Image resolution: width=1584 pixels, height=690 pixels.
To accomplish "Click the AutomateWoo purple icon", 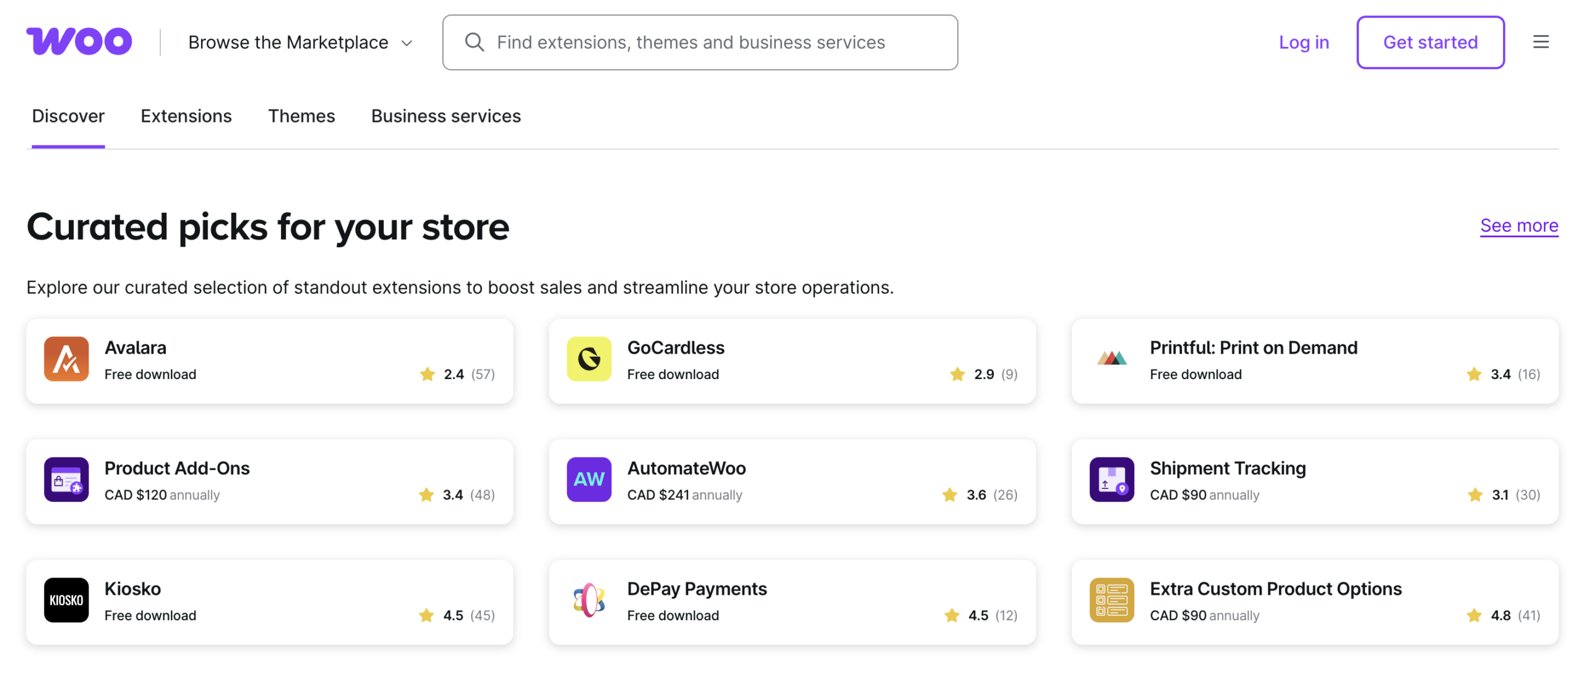I will pos(588,480).
